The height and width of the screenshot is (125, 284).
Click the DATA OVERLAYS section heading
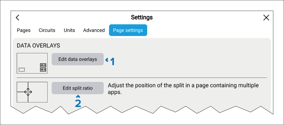[x=38, y=45]
